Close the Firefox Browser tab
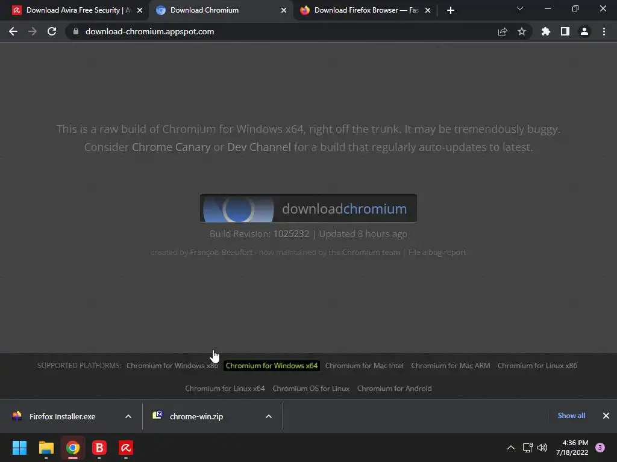617x462 pixels. click(x=428, y=10)
